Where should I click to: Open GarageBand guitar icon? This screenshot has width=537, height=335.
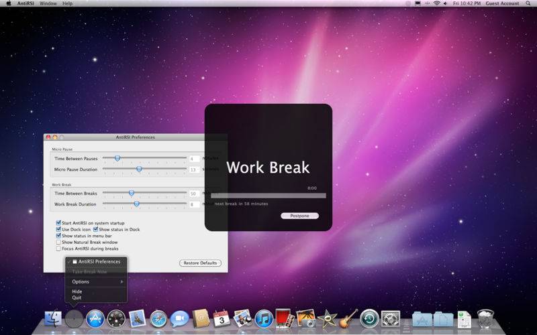348,318
